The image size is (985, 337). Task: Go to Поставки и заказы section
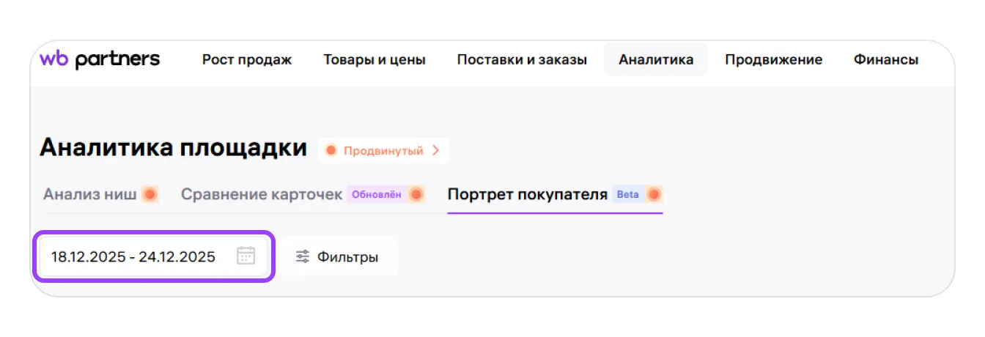tap(522, 60)
